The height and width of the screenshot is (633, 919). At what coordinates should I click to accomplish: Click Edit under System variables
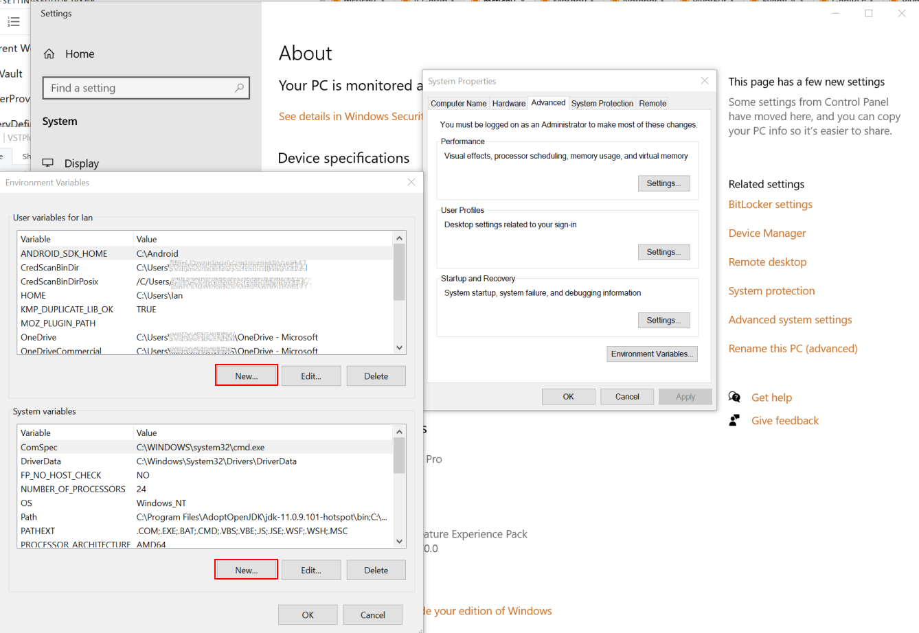coord(311,570)
